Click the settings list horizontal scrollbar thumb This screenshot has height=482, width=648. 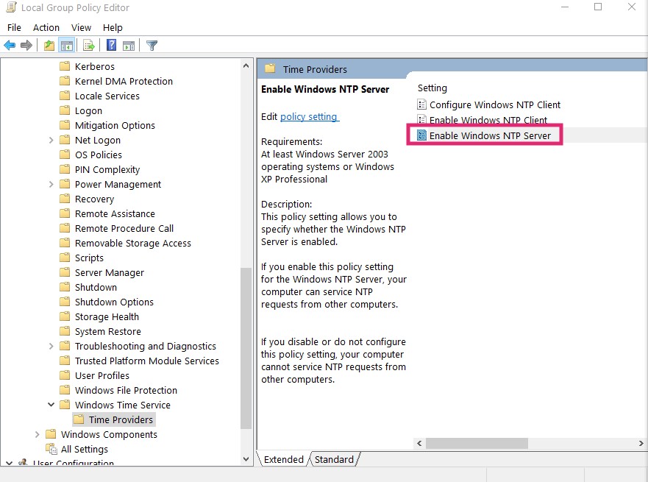point(477,443)
